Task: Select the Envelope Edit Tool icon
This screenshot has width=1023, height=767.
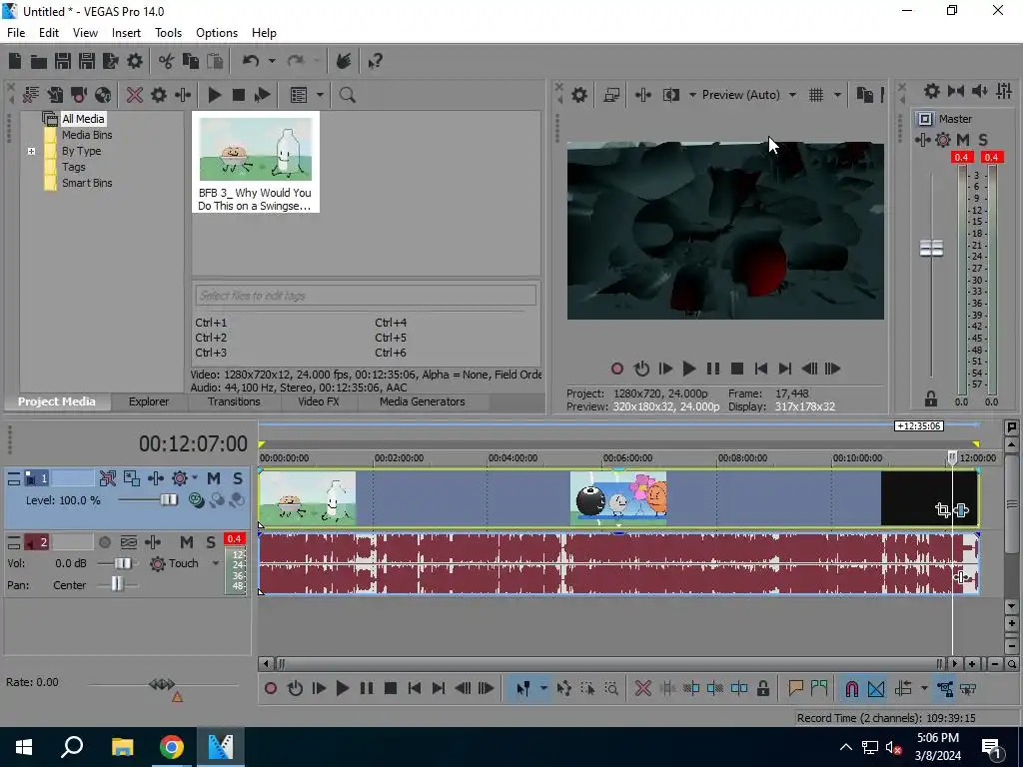Action: pos(563,689)
